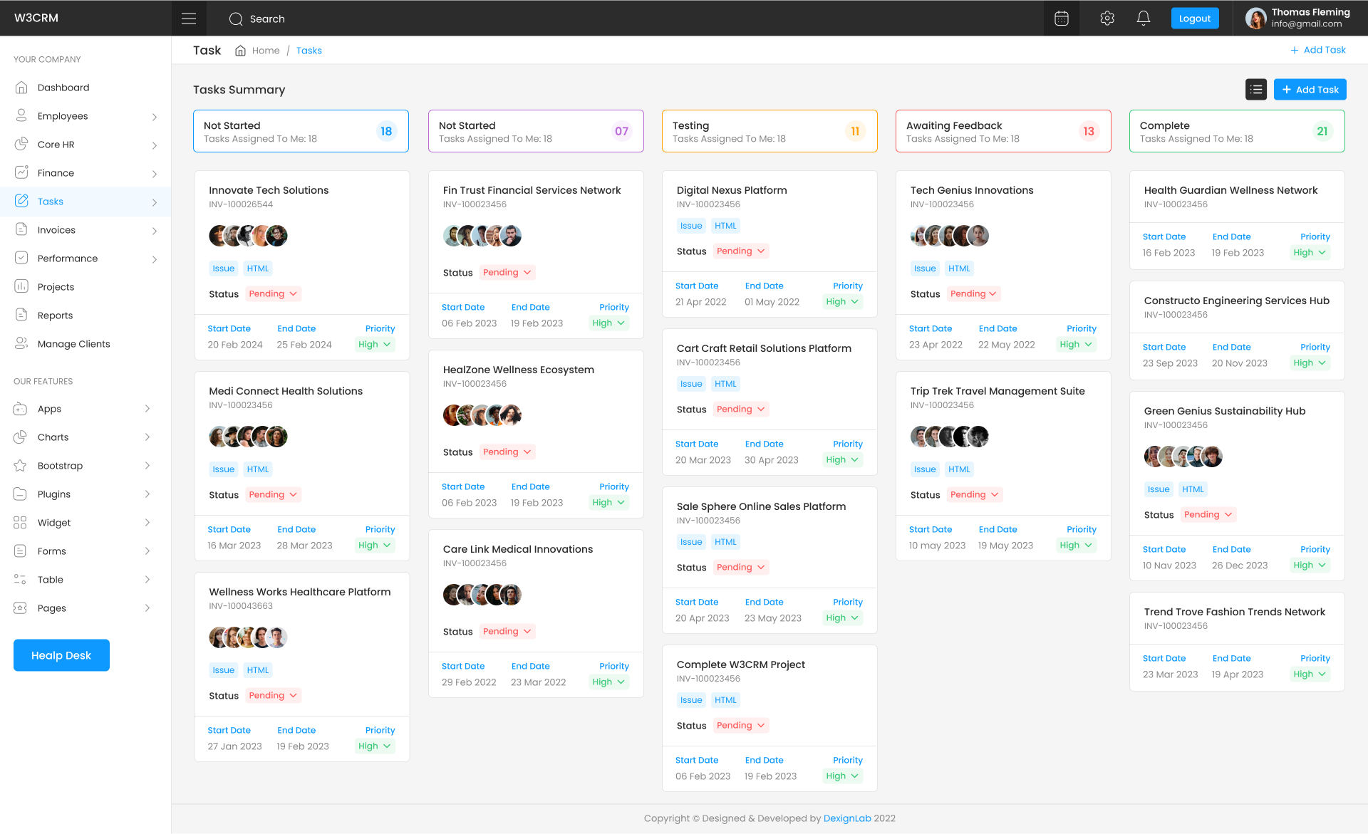The width and height of the screenshot is (1368, 834).
Task: Click the Performance sidebar icon
Action: point(22,258)
